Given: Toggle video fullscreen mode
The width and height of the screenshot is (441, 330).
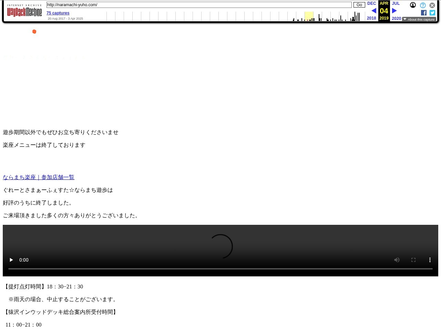Looking at the screenshot, I should click(413, 260).
